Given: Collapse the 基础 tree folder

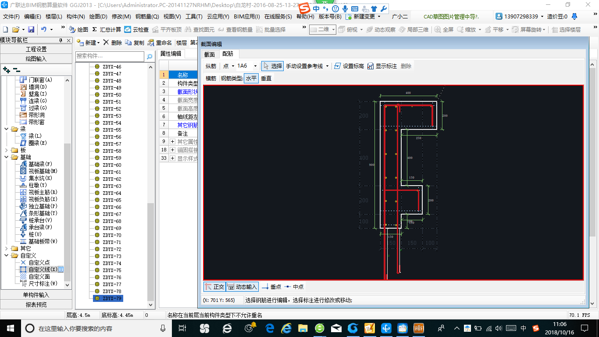Looking at the screenshot, I should tap(7, 157).
